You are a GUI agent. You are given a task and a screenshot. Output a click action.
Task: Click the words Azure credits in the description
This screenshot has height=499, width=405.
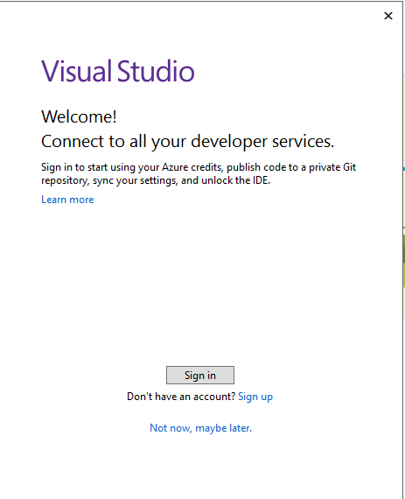point(192,167)
